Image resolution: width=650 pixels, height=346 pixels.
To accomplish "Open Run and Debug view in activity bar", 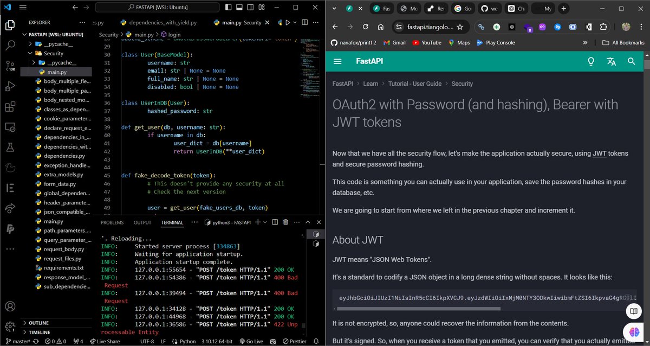I will point(10,86).
